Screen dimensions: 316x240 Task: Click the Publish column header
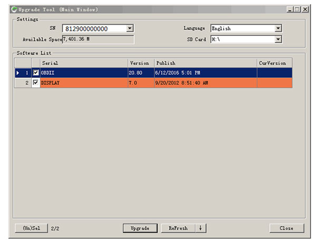[205, 63]
